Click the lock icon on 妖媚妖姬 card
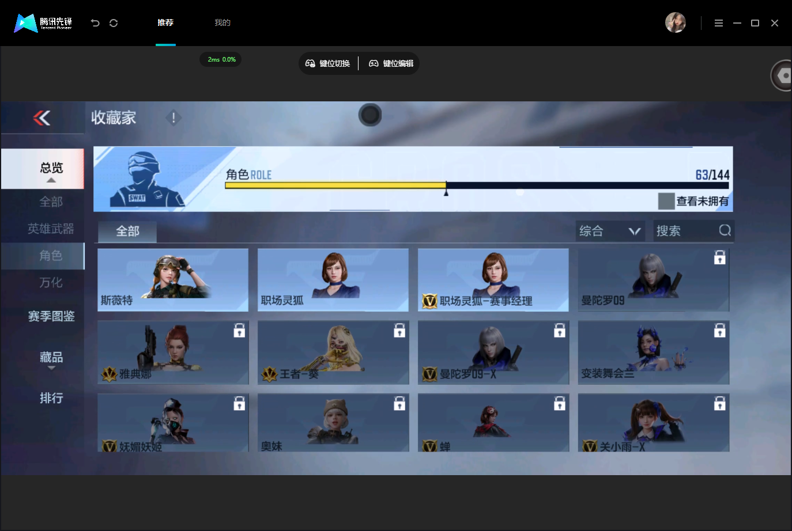Image resolution: width=792 pixels, height=531 pixels. (x=239, y=403)
